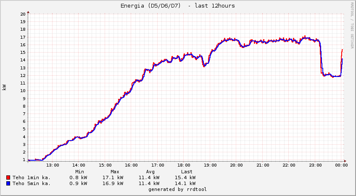
Task: Click the 0.8 kW min value
Action: [78, 177]
